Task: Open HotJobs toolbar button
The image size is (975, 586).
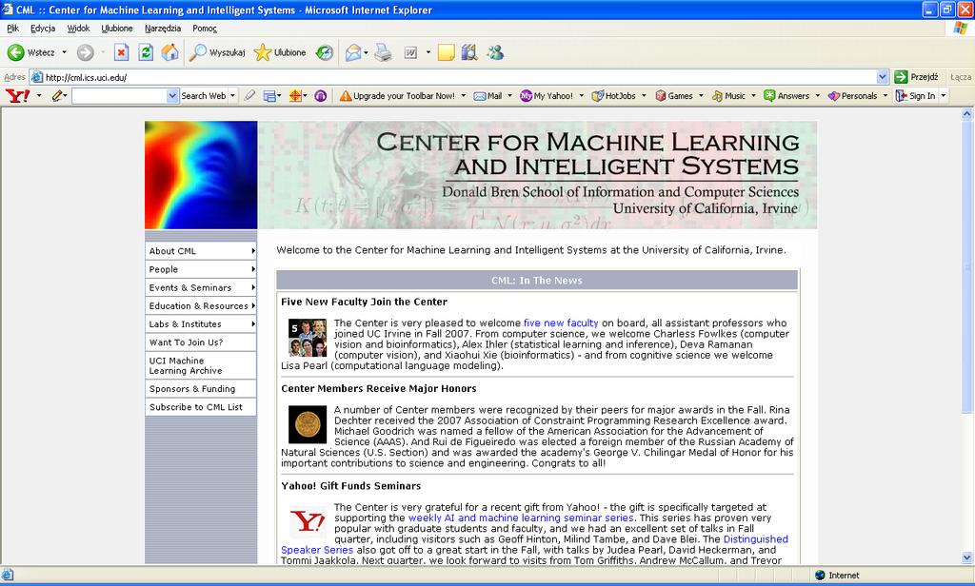Action: [x=614, y=96]
